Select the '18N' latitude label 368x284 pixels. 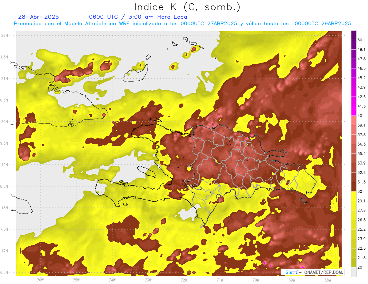pyautogui.click(x=5, y=208)
